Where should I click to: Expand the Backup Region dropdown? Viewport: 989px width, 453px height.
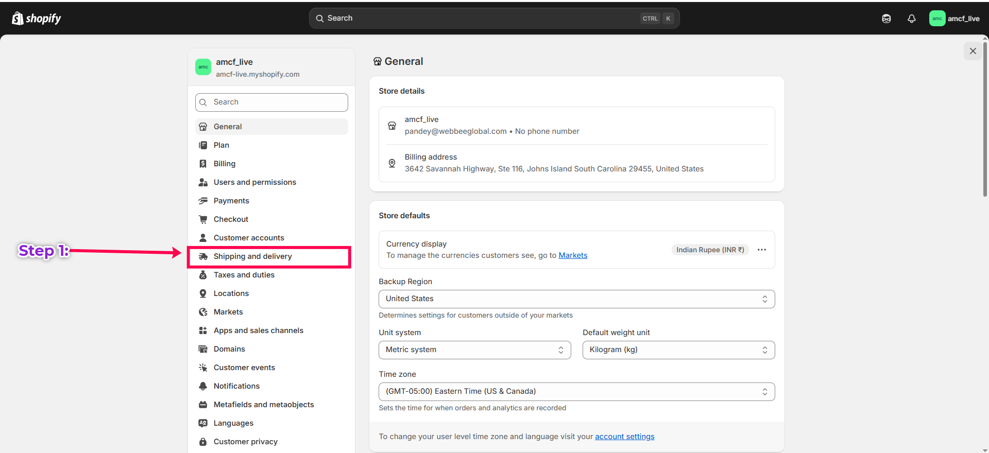click(x=576, y=299)
